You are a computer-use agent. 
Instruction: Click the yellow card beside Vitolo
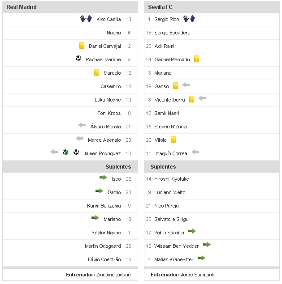click(173, 140)
